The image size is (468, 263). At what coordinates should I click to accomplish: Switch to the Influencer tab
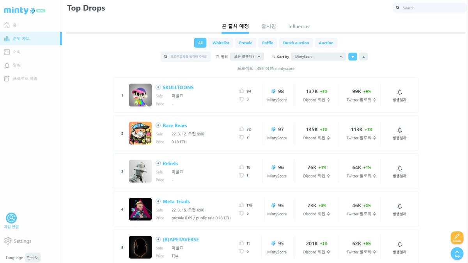[298, 26]
